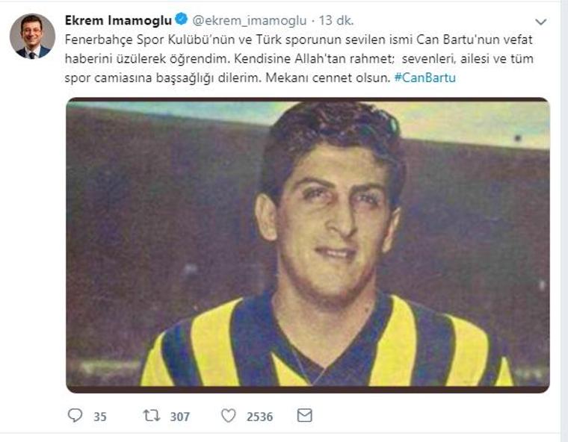Image resolution: width=568 pixels, height=442 pixels.
Task: Like the tweet with the heart icon
Action: (229, 416)
